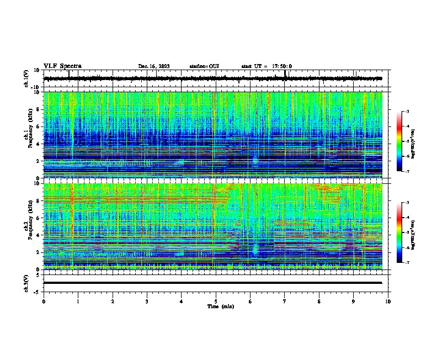Viewport: 437px width, 338px height.
Task: Click time axis tick label "7"
Action: tap(285, 302)
